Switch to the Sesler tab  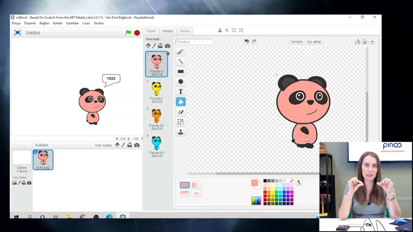click(185, 31)
